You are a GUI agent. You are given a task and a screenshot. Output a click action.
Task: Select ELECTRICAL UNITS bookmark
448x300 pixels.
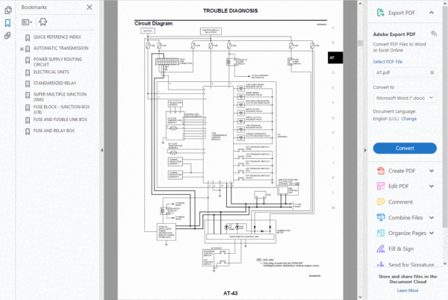coord(51,72)
